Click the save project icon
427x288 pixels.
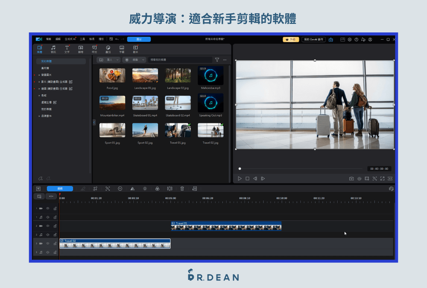(x=111, y=39)
